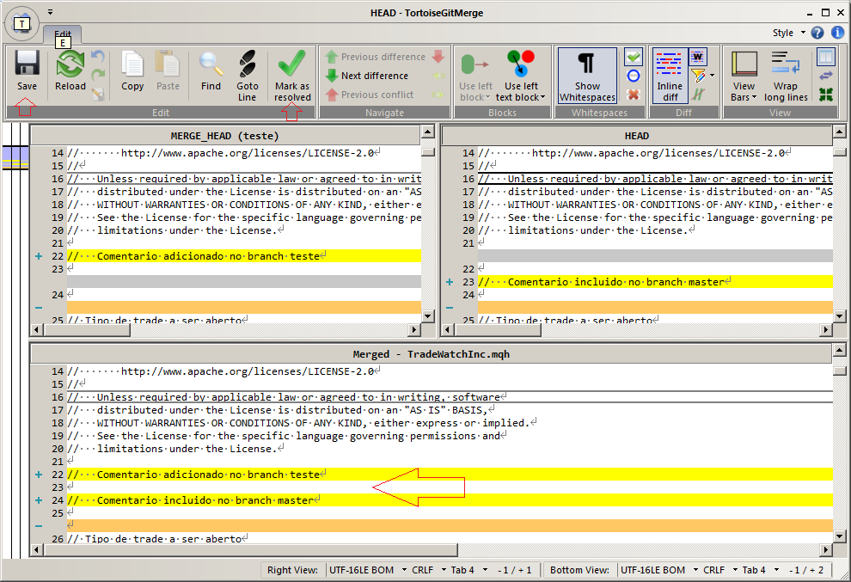Click the Use left text block icon

pos(520,64)
